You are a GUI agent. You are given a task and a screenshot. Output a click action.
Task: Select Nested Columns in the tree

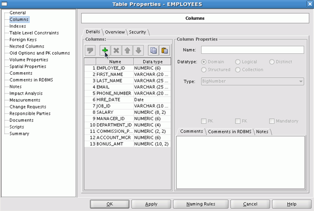[x=27, y=46]
